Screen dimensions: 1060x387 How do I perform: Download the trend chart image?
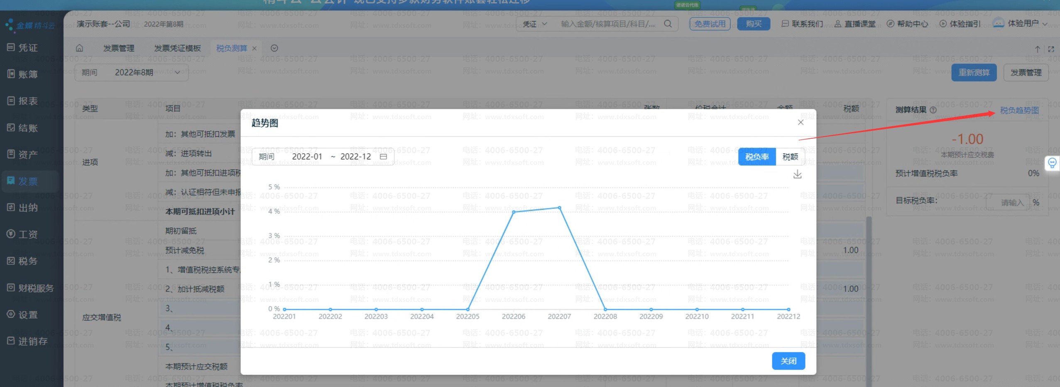(x=797, y=174)
